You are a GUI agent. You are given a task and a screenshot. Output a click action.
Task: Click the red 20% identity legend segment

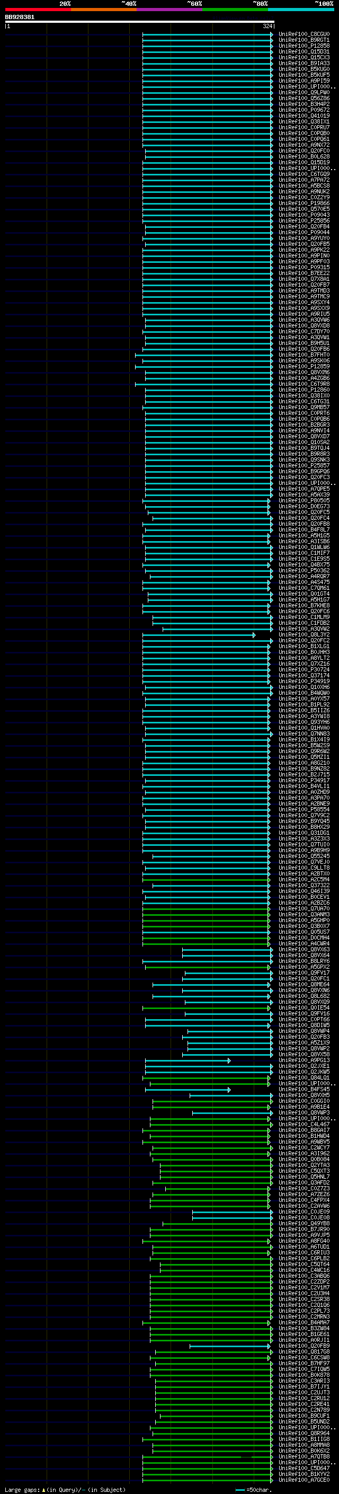pos(38,10)
